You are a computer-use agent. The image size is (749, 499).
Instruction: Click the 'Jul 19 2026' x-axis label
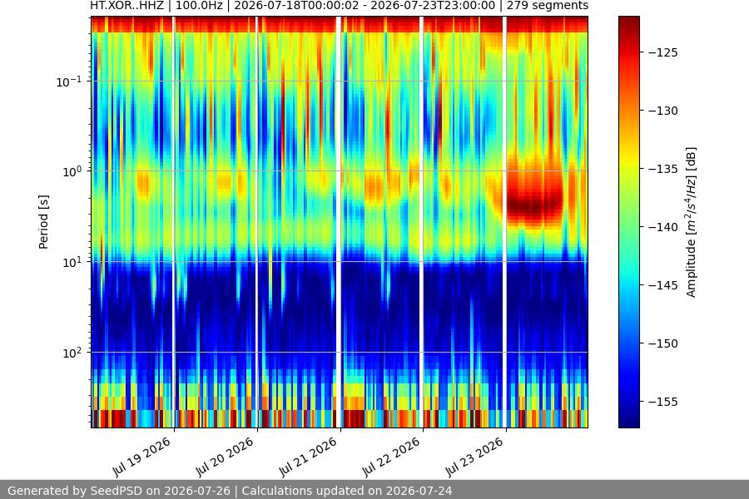click(x=141, y=457)
